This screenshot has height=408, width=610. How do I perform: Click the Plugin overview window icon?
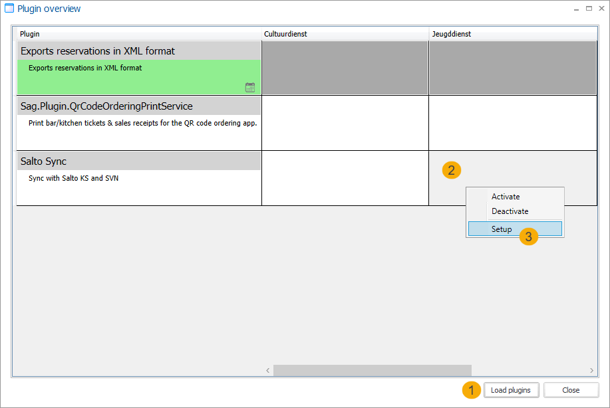pos(9,9)
